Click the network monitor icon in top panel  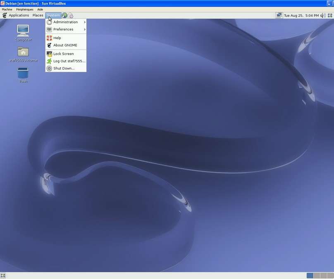pyautogui.click(x=279, y=15)
